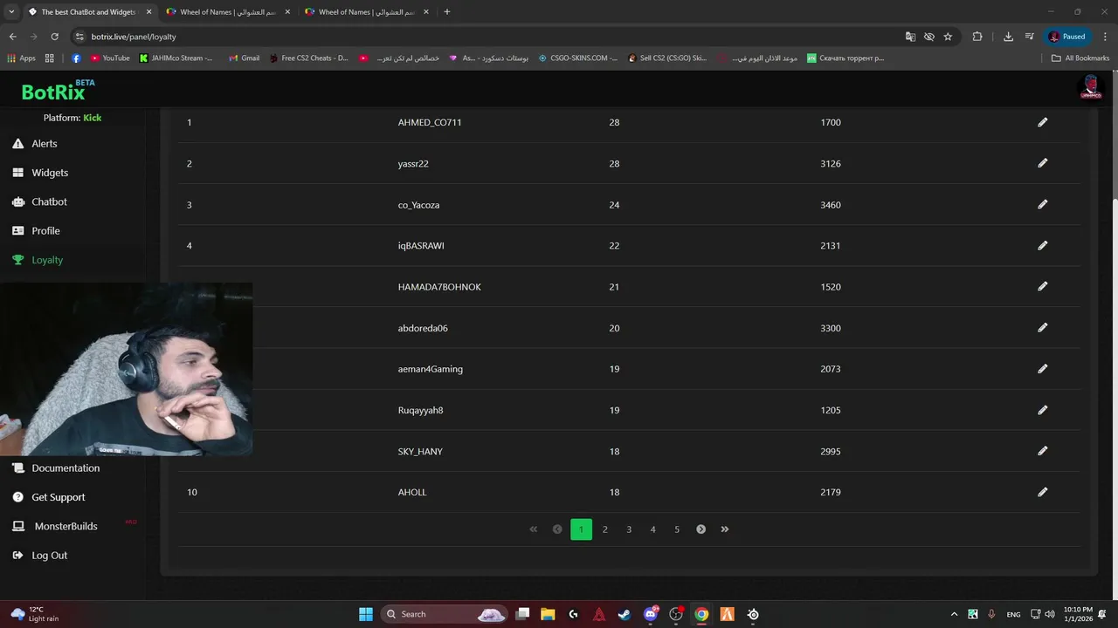Viewport: 1118px width, 628px height.
Task: Click the address bar showing botrix.live/panel/loyalty
Action: click(489, 37)
